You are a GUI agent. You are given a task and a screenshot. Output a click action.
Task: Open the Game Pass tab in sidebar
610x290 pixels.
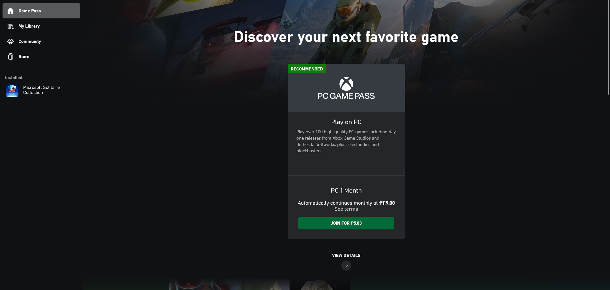41,11
